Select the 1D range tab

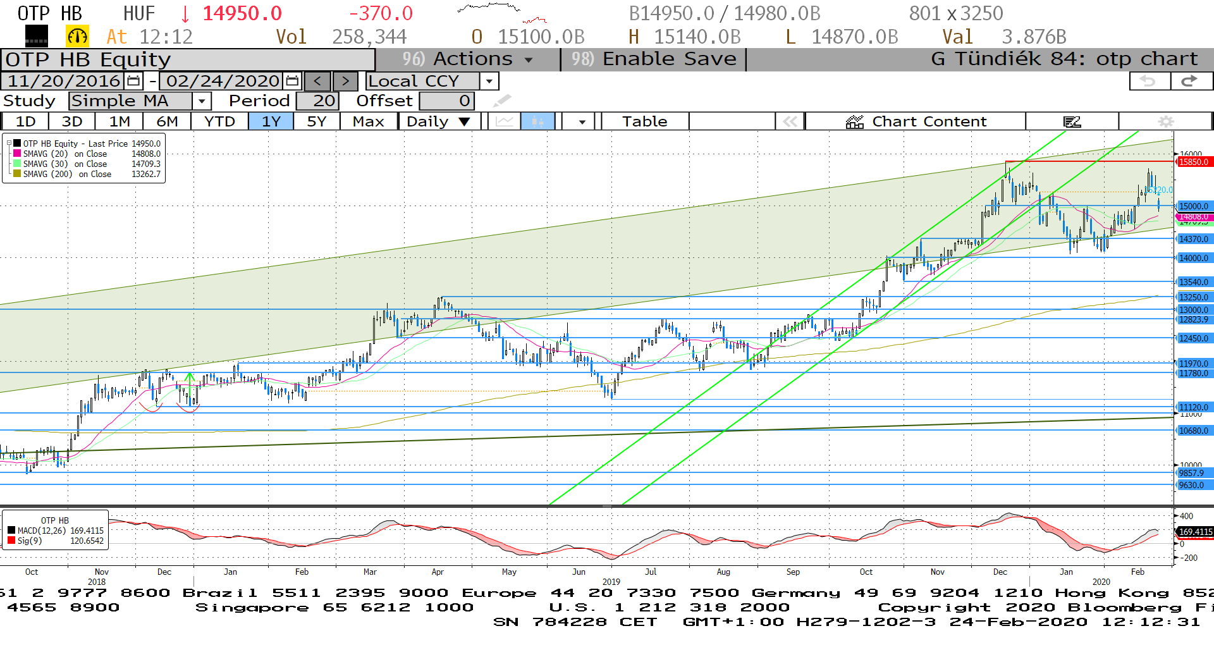click(x=25, y=121)
